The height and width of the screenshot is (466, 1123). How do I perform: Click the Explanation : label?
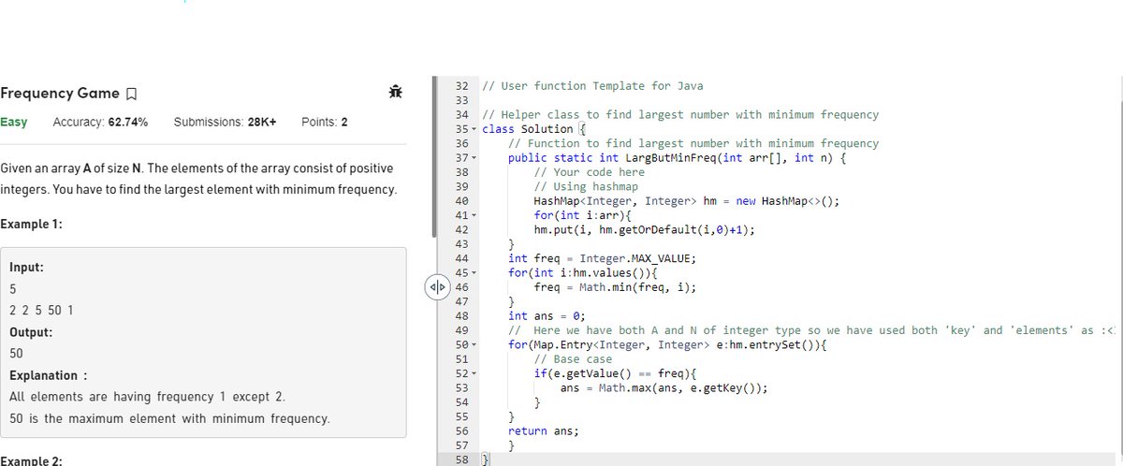[49, 376]
